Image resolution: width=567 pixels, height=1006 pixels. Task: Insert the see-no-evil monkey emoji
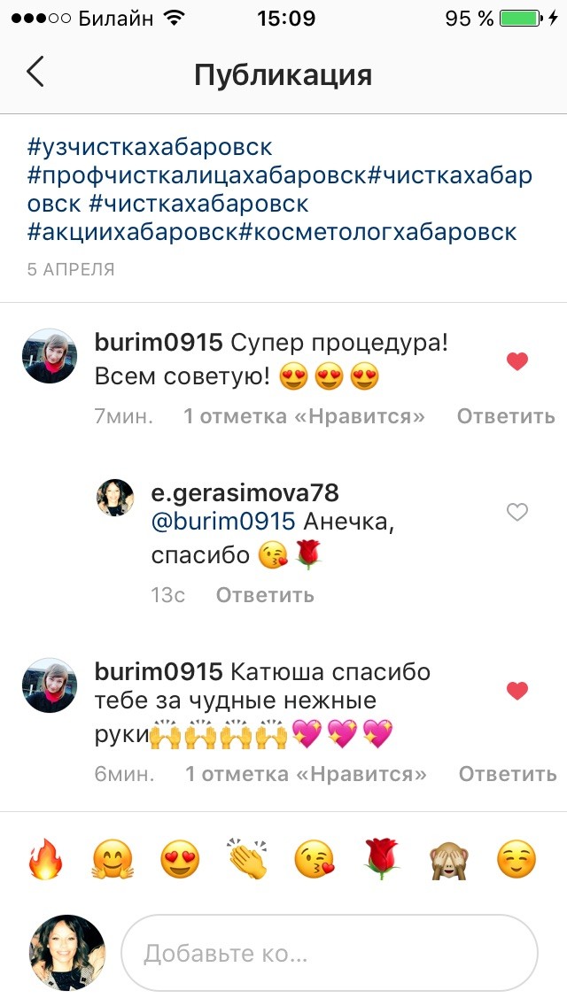pos(449,860)
